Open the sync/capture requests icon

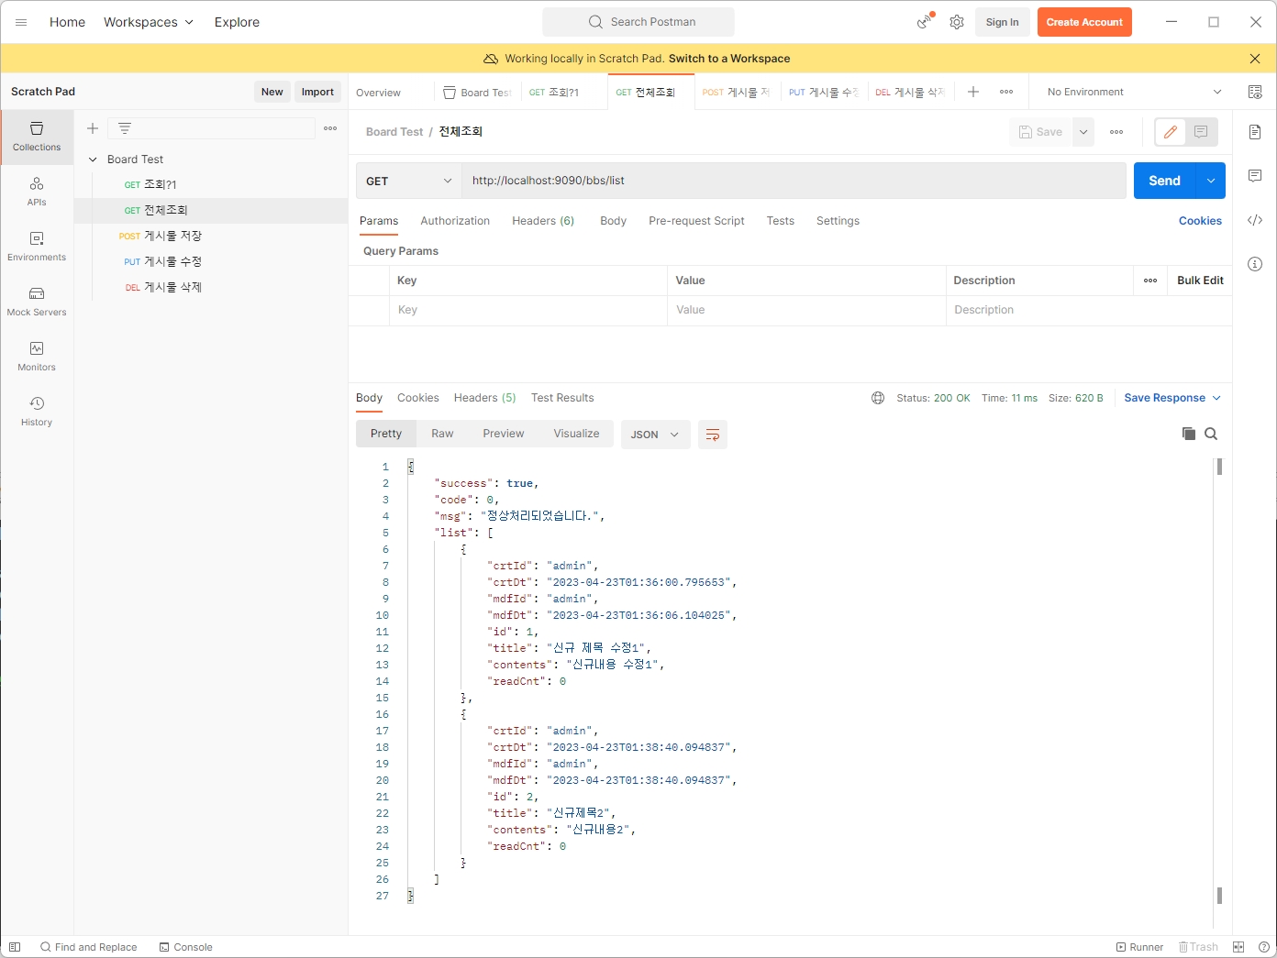[x=925, y=22]
